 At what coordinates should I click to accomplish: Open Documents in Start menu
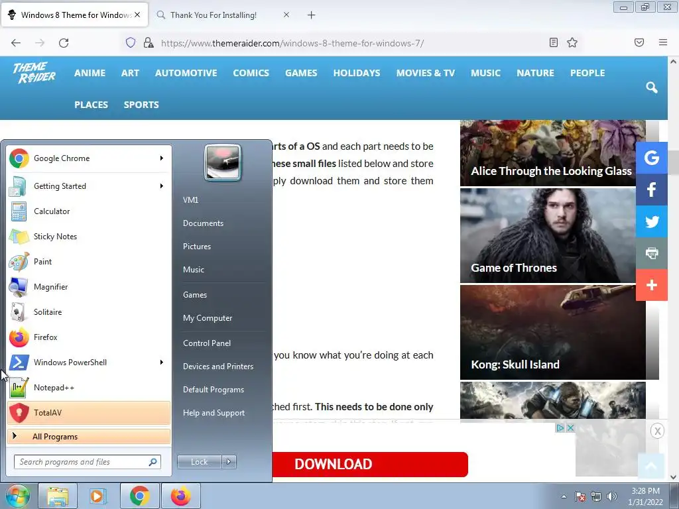[203, 223]
